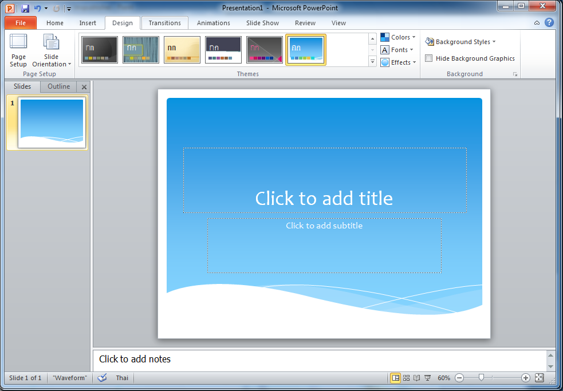The width and height of the screenshot is (563, 391).
Task: Switch to Slide Sorter view in status bar
Action: coord(406,378)
